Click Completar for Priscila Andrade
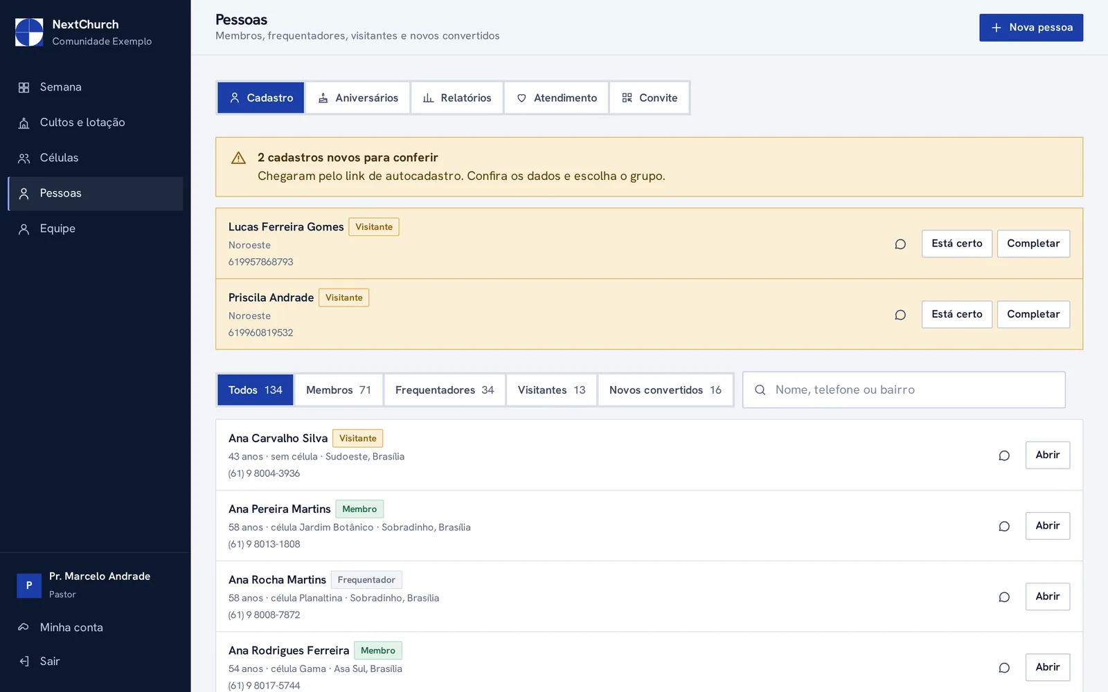 1033,314
